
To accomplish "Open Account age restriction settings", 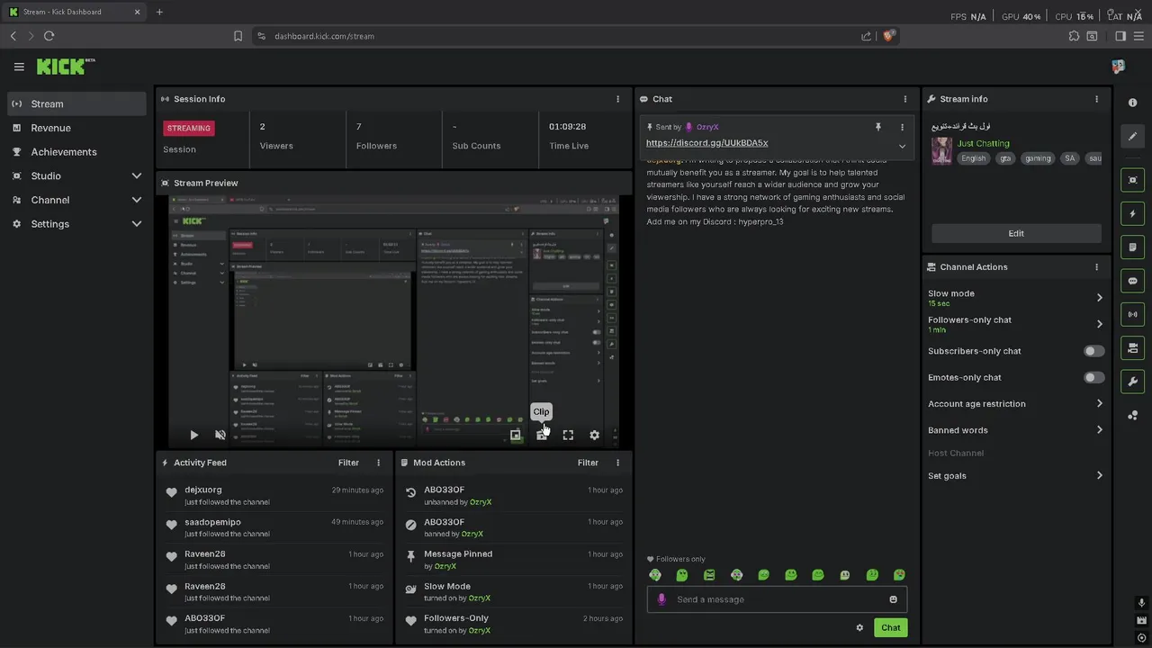I will pos(1015,404).
